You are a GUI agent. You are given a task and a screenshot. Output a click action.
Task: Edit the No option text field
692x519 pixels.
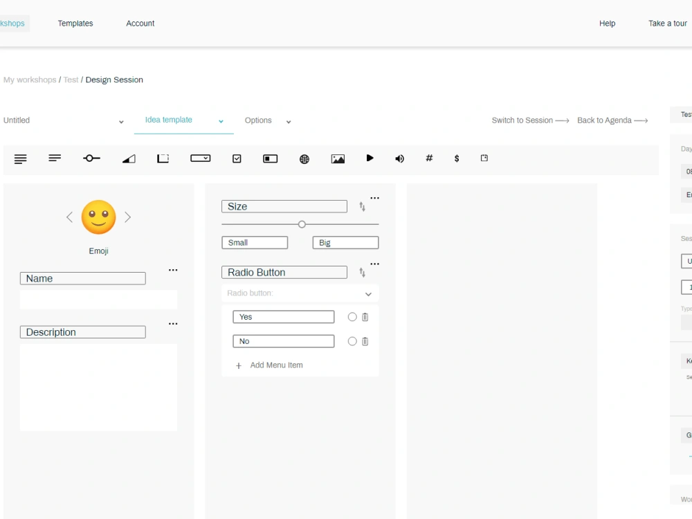(283, 341)
